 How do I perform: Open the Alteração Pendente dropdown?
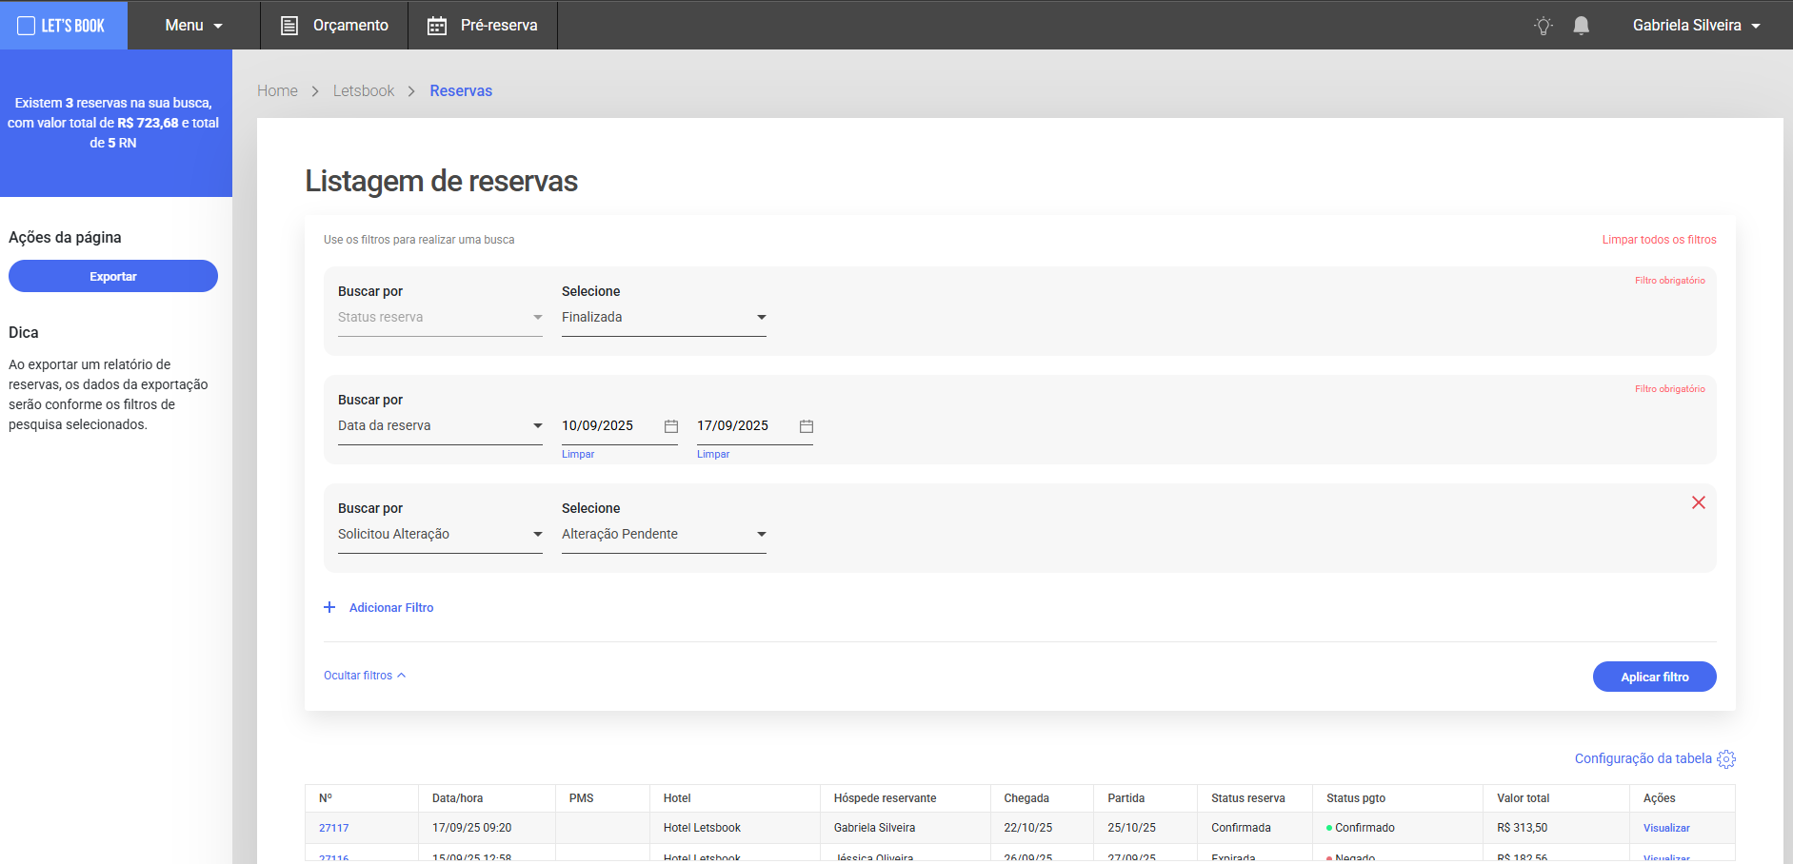pyautogui.click(x=664, y=535)
